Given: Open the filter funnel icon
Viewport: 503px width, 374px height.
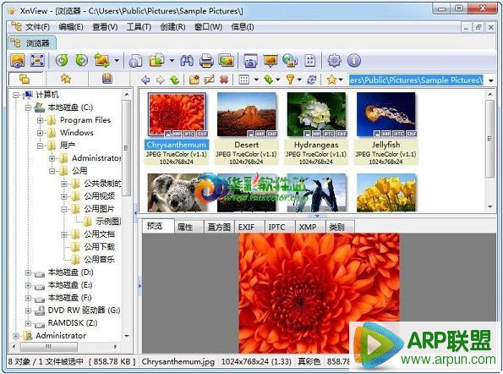Looking at the screenshot, I should (290, 80).
